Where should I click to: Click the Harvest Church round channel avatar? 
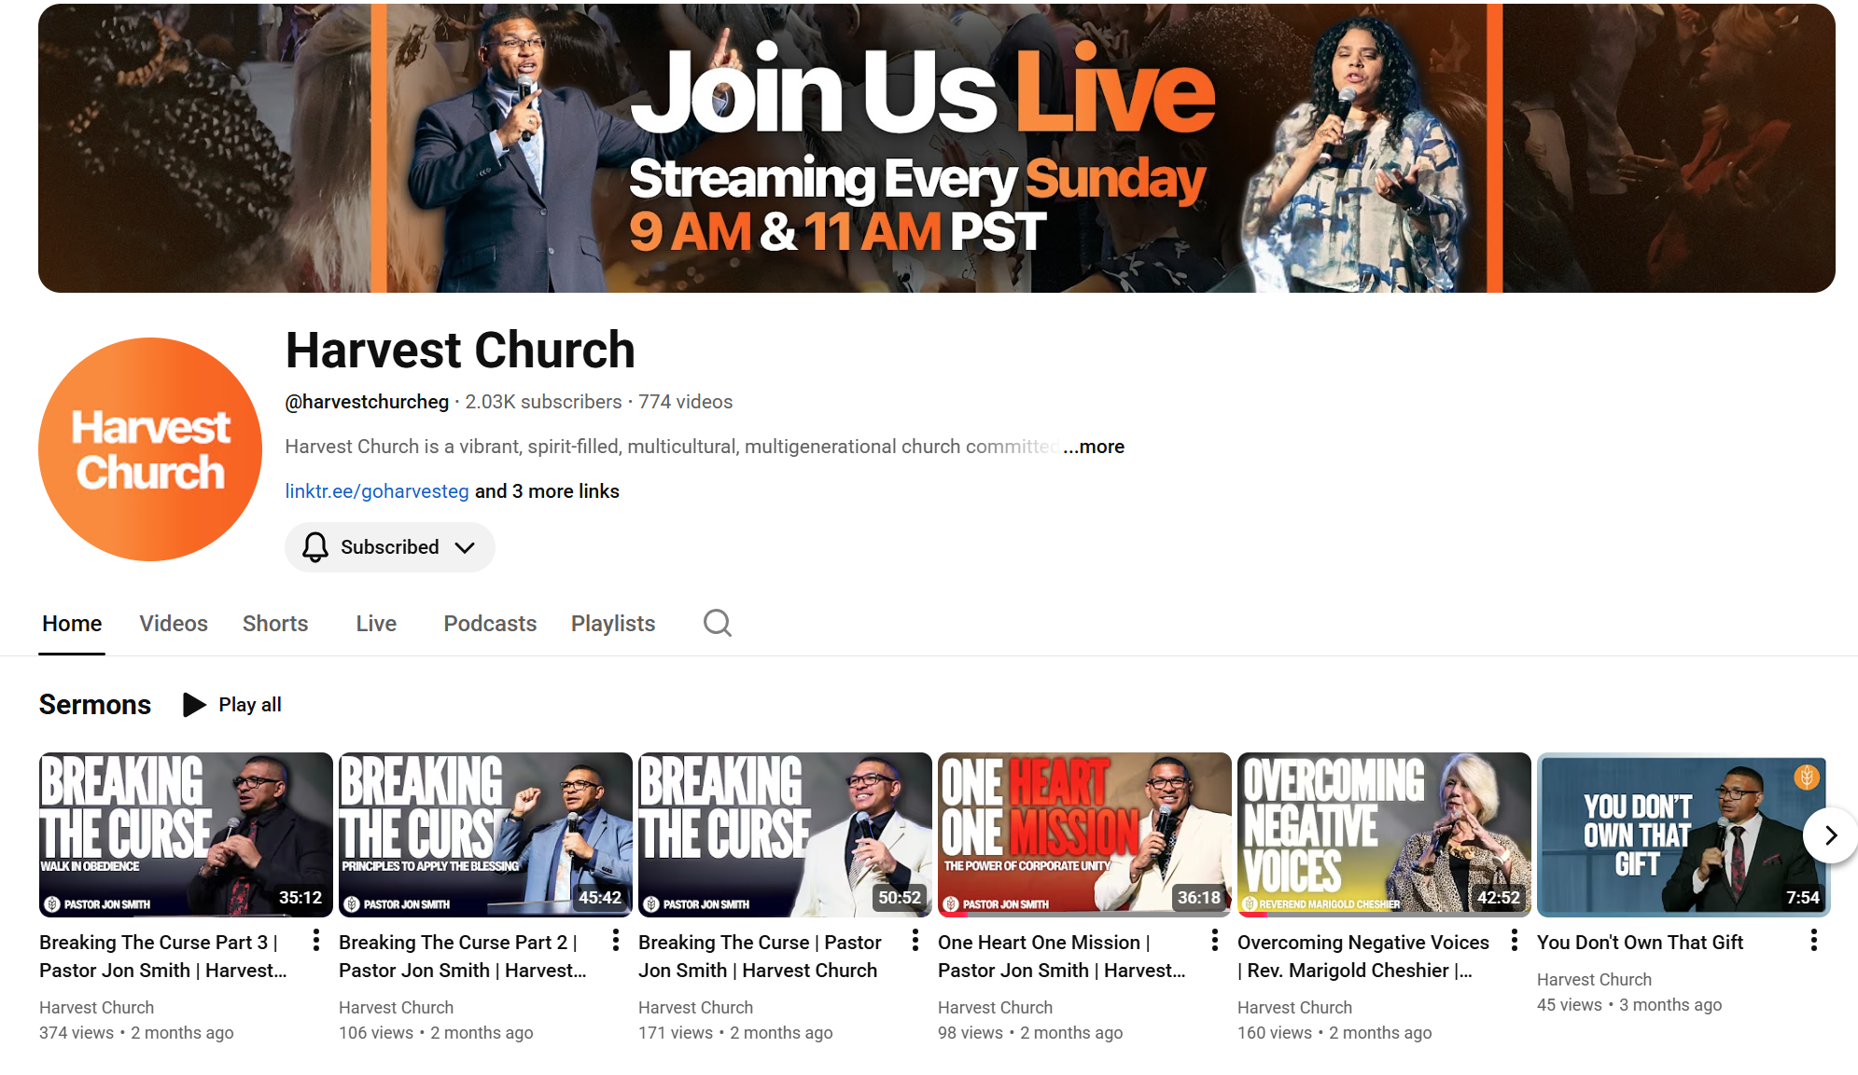click(x=150, y=449)
